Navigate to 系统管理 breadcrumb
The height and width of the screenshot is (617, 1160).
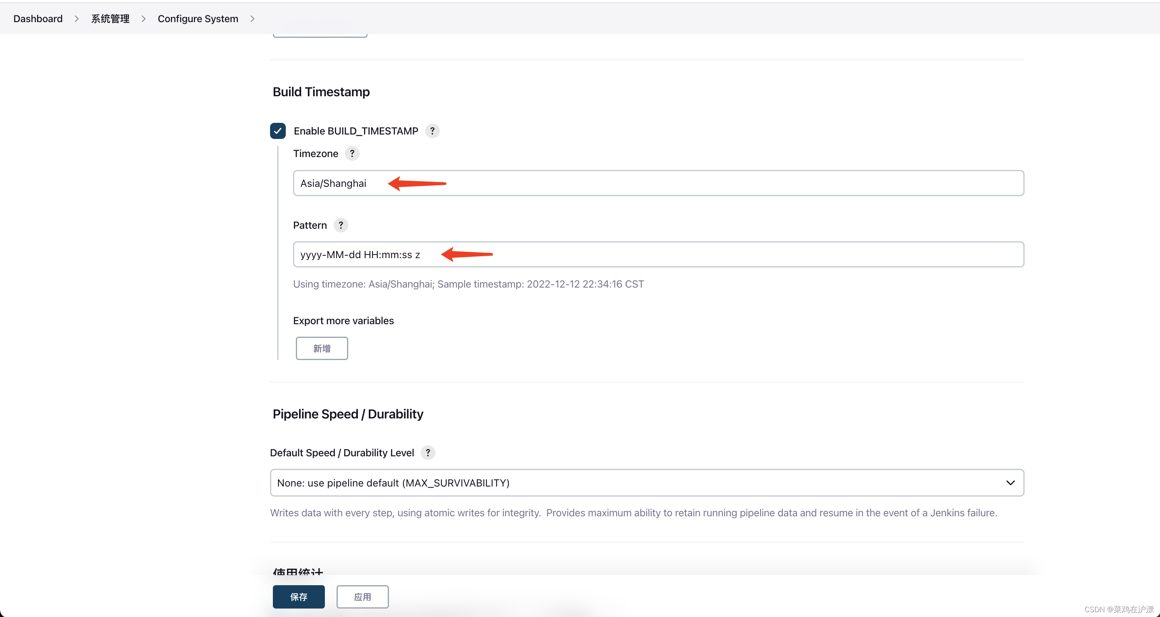pos(110,19)
